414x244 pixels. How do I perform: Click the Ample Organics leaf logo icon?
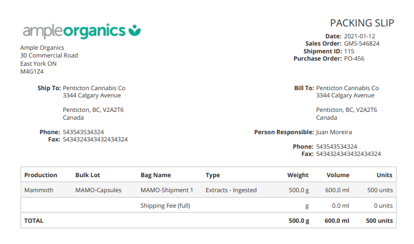135,30
